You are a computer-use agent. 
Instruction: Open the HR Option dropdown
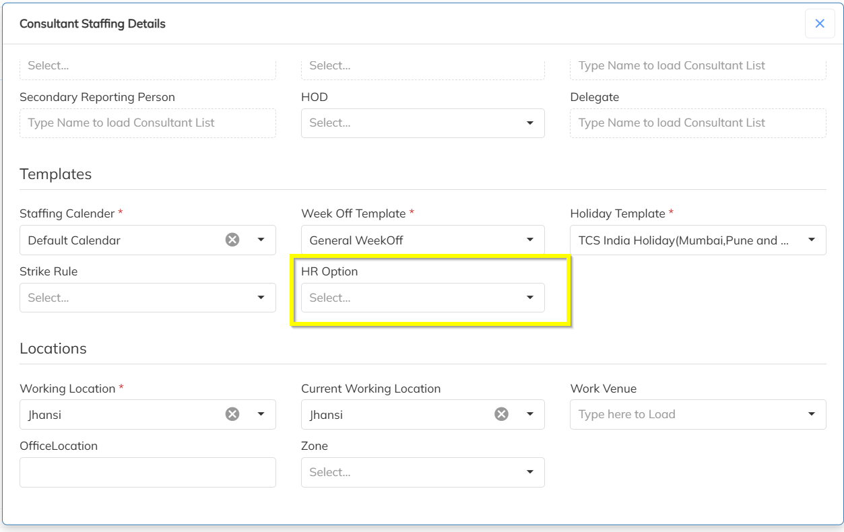(530, 298)
